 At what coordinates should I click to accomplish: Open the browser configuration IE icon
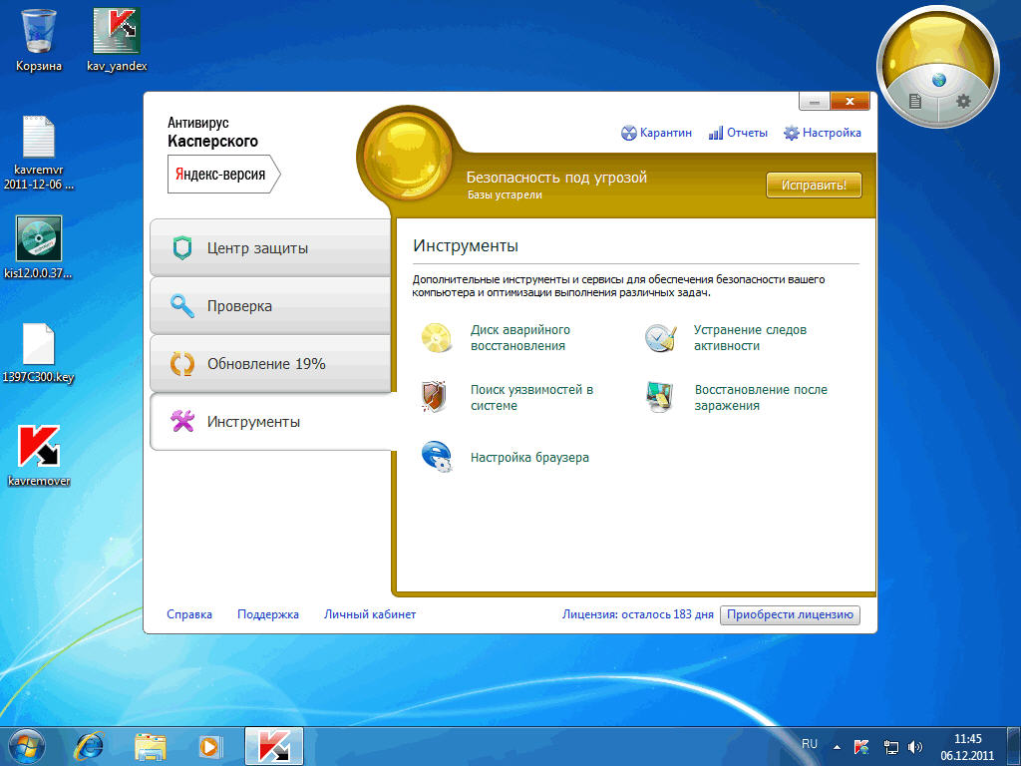click(x=437, y=456)
